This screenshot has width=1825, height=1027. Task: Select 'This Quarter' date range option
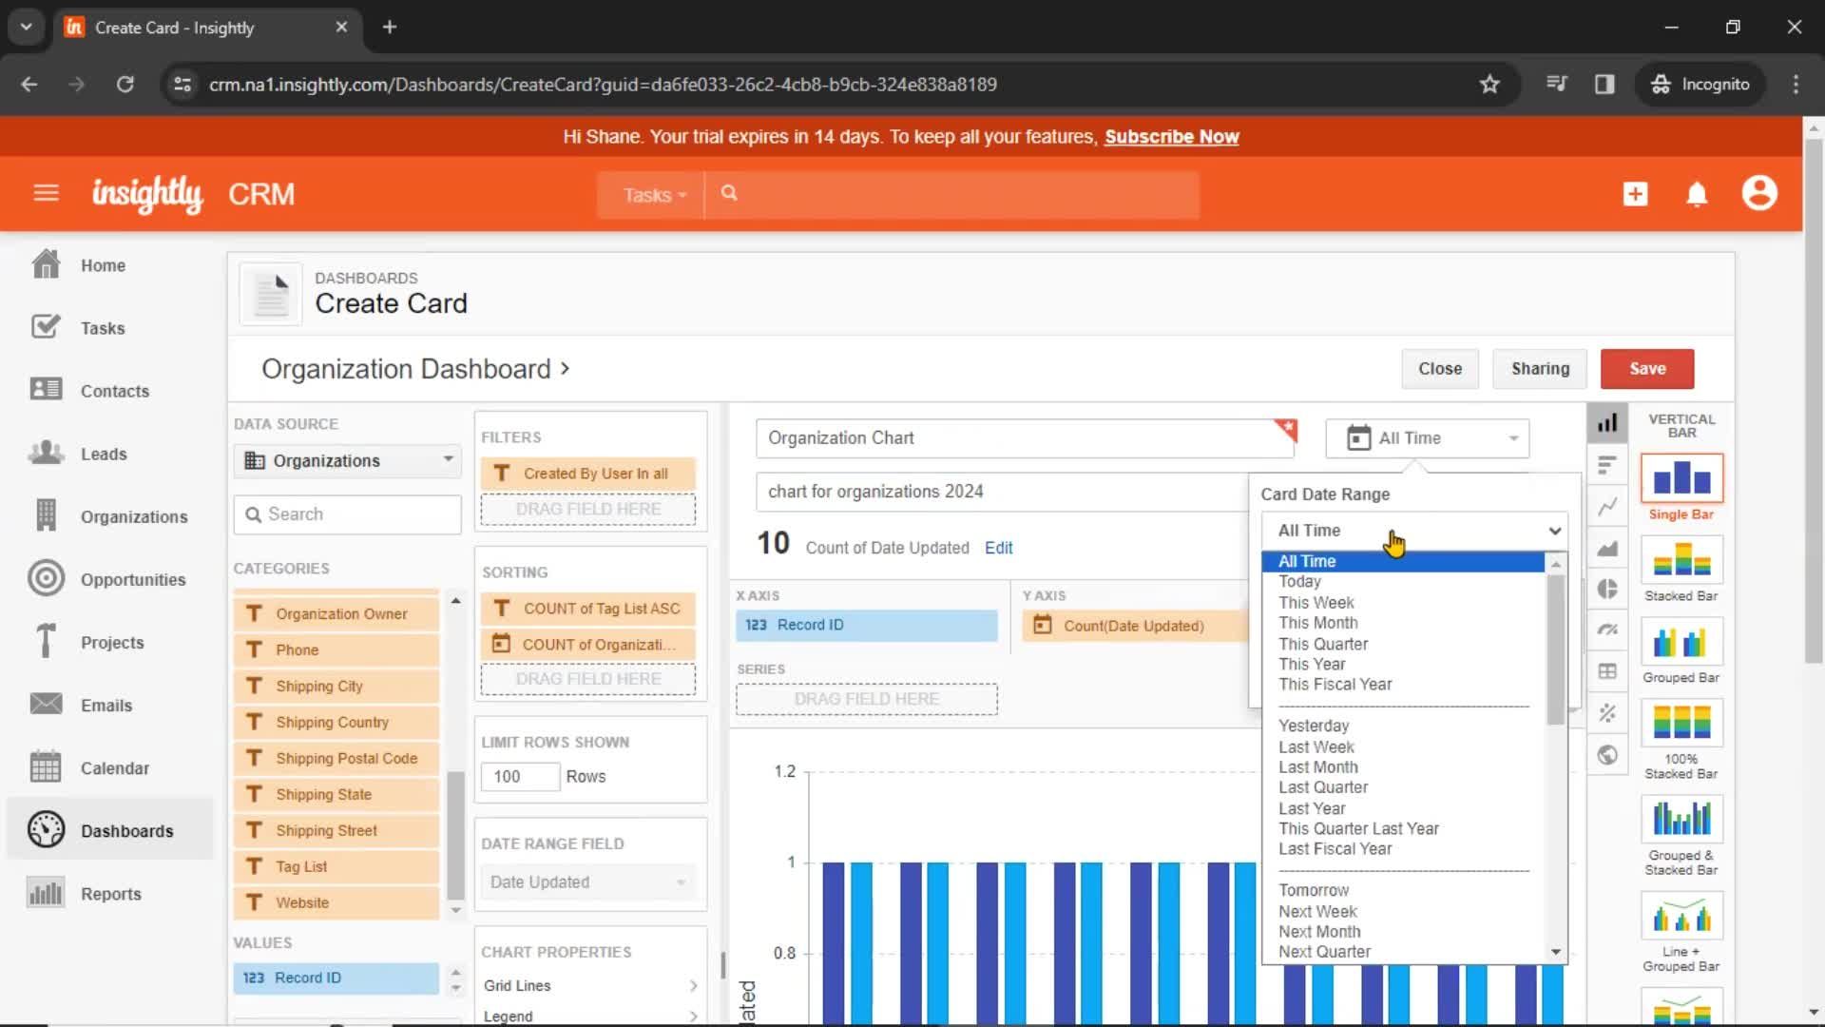coord(1324,643)
